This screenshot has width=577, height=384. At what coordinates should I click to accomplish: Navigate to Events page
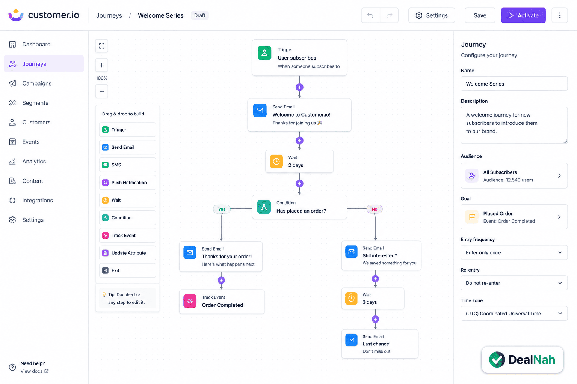(x=44, y=142)
